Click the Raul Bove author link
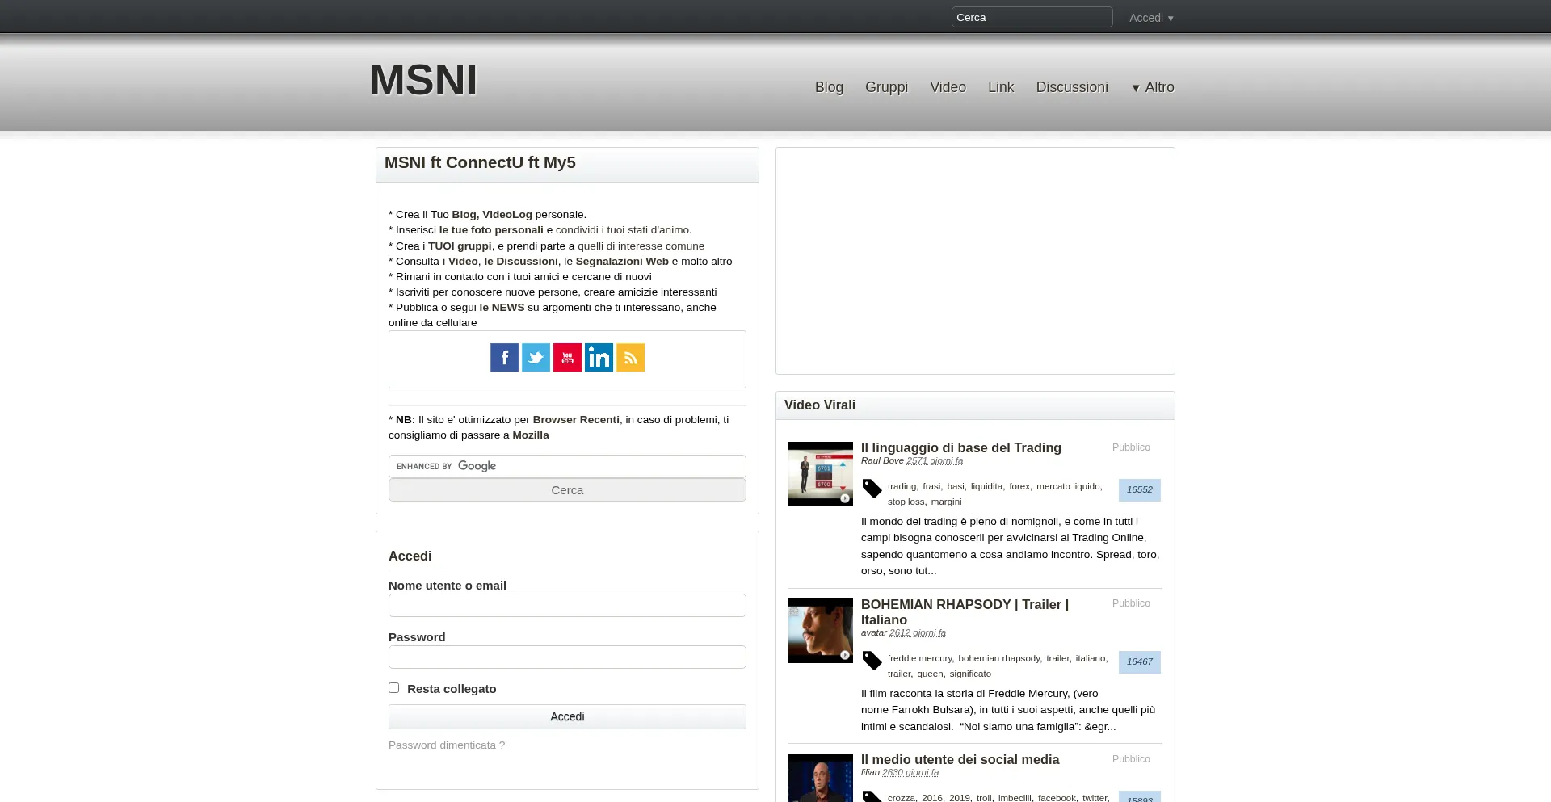The height and width of the screenshot is (802, 1551). point(882,460)
